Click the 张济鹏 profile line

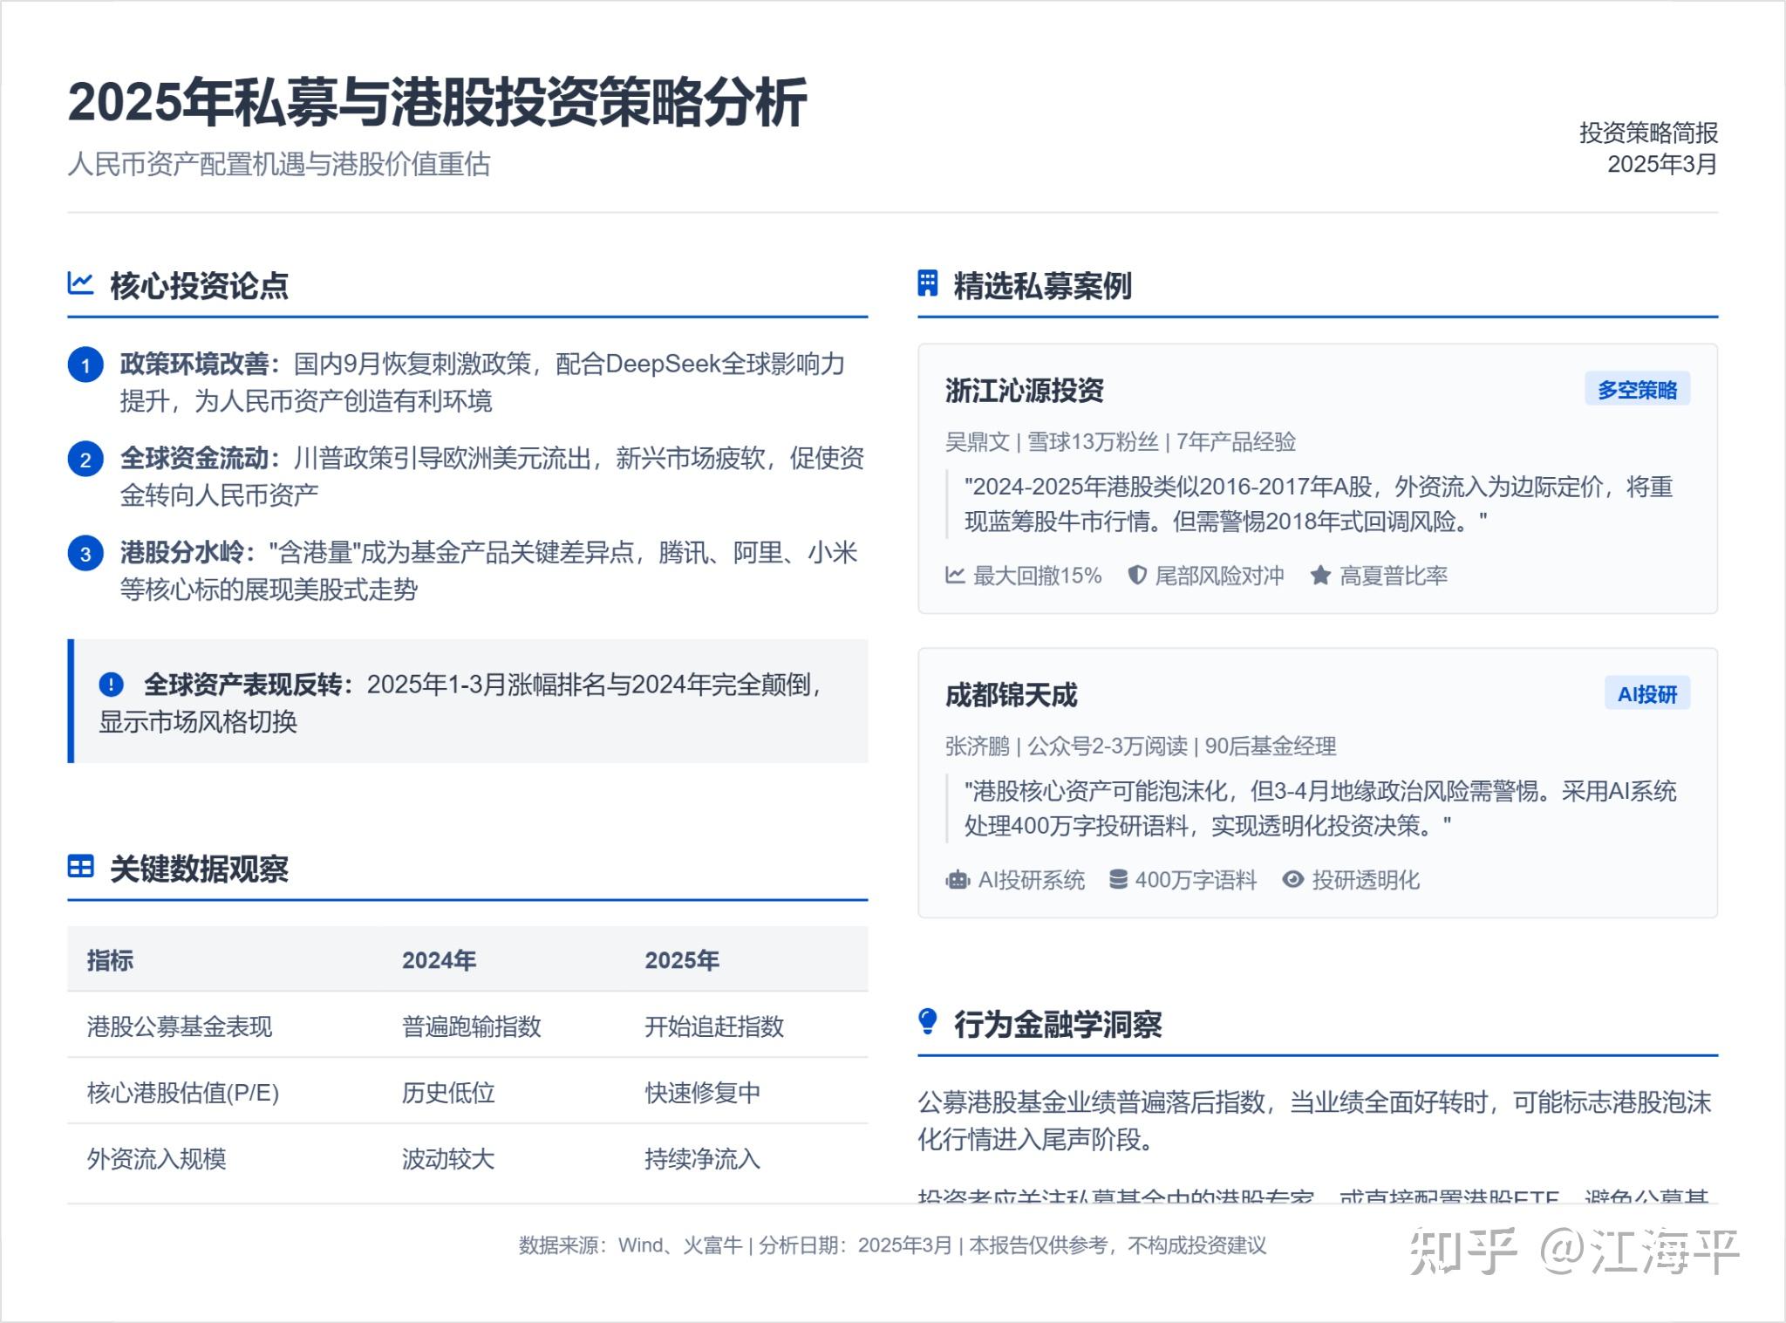pyautogui.click(x=1141, y=746)
